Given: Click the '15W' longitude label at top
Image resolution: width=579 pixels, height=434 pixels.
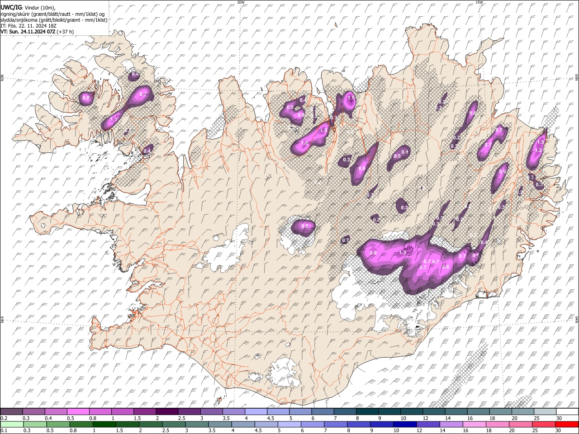Looking at the screenshot, I should pyautogui.click(x=479, y=2).
